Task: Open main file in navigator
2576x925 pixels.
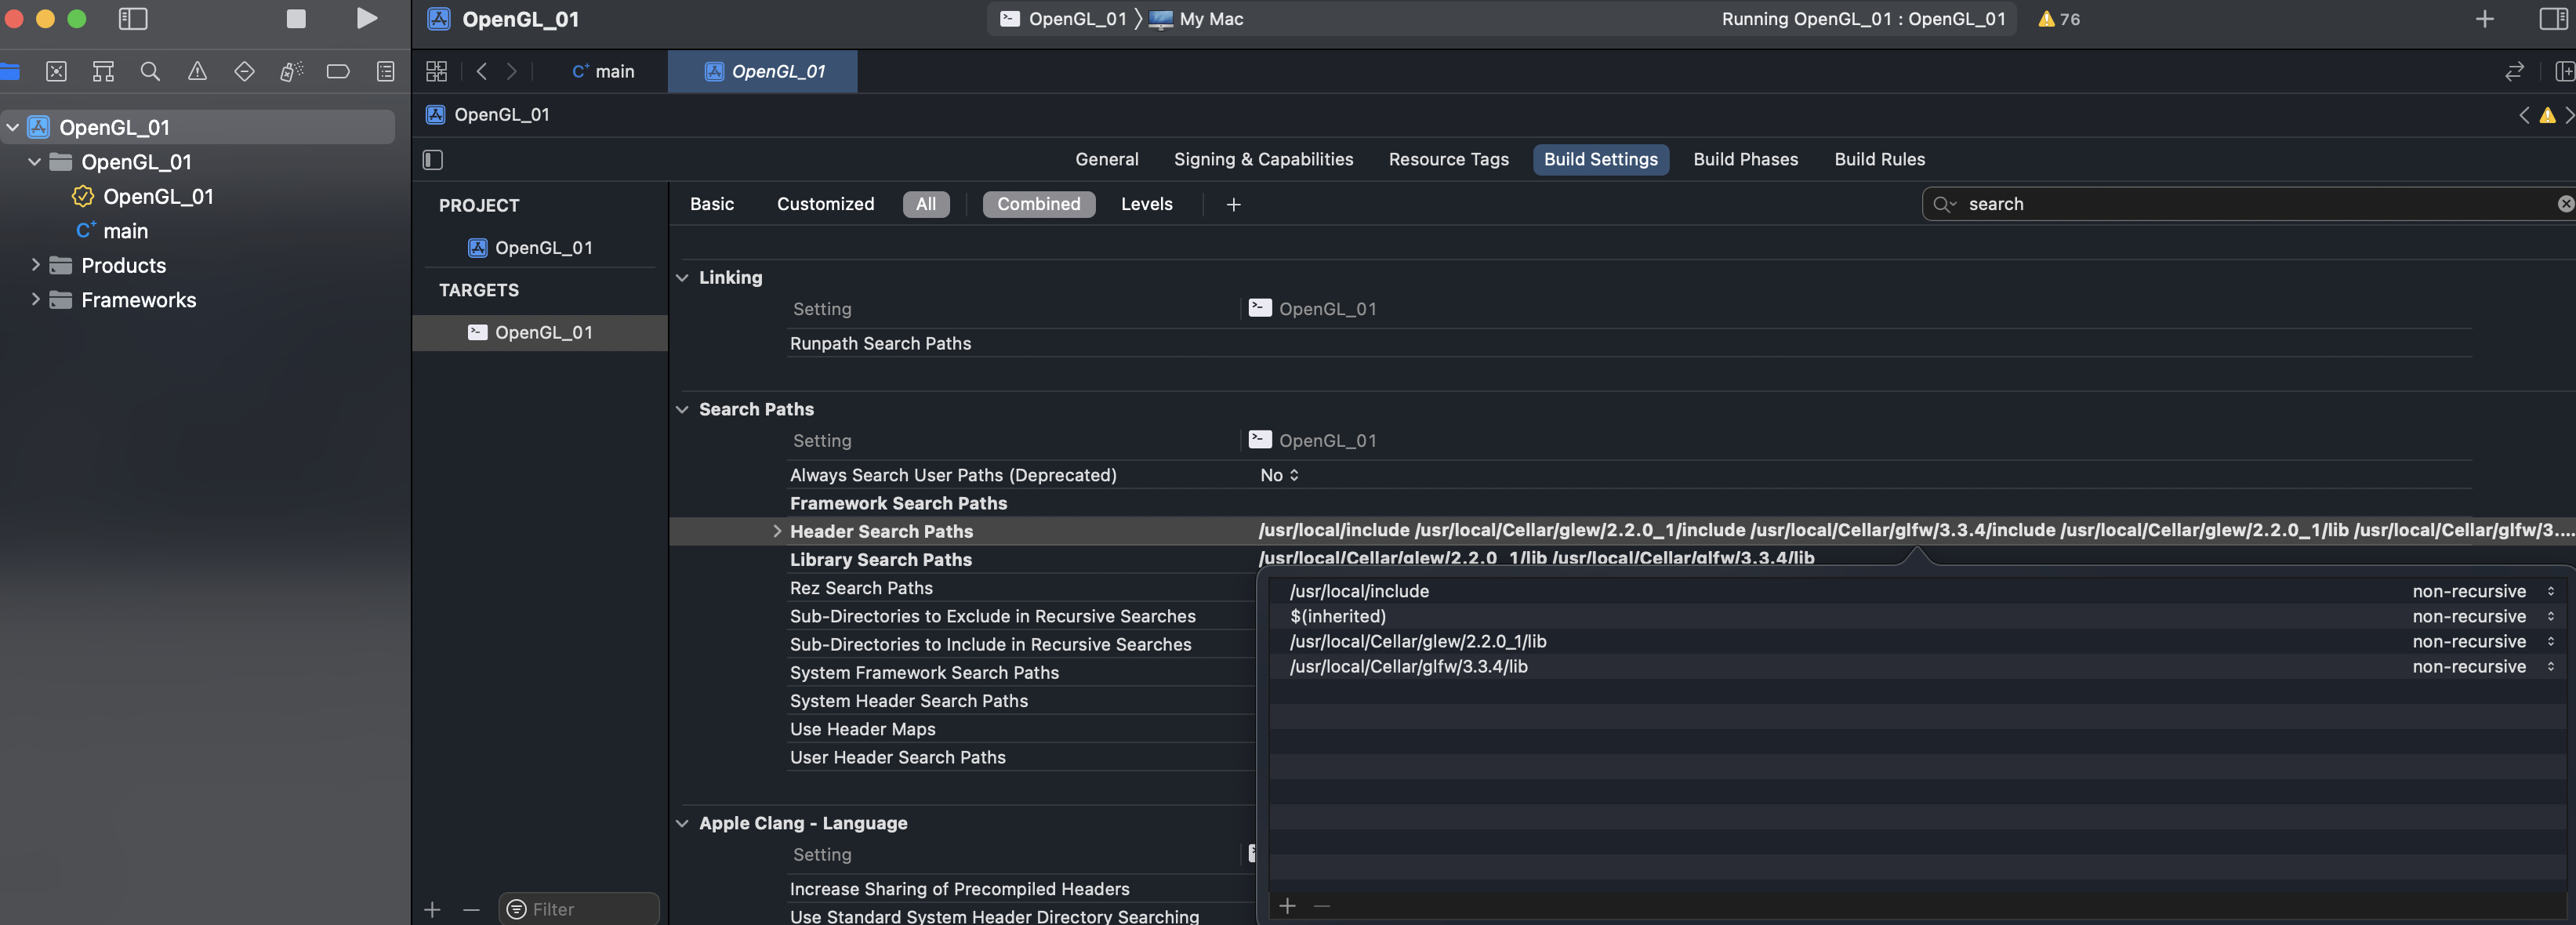Action: 112,231
